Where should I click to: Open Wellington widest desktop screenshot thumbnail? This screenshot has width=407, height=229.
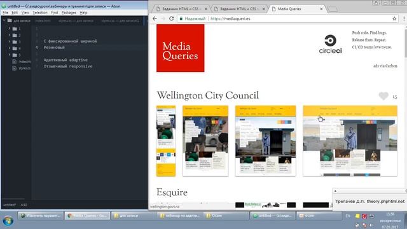point(350,141)
